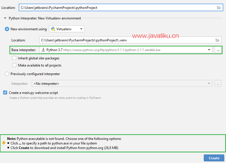The width and height of the screenshot is (226, 163).
Task: Open the No interpreter dropdown
Action: pos(122,83)
